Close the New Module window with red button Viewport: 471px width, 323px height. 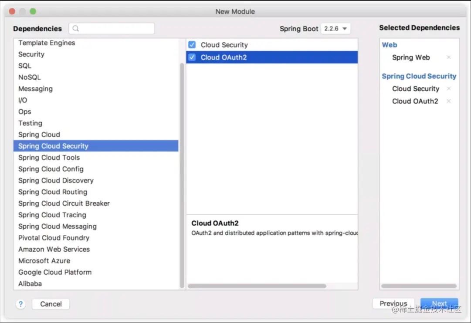(x=12, y=11)
